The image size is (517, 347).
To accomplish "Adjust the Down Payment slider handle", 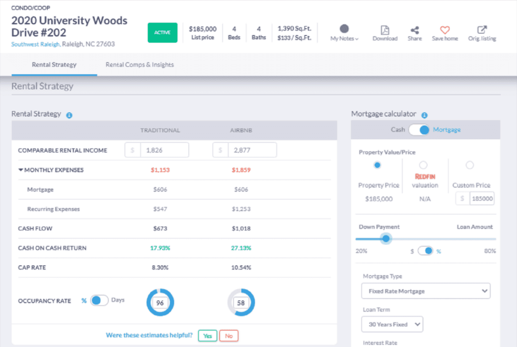I will point(386,238).
